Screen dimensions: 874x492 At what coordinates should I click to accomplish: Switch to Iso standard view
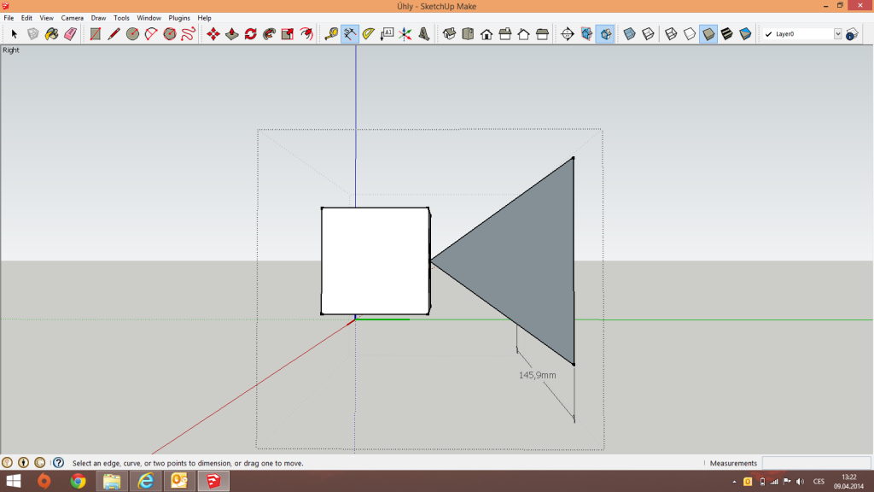coord(449,34)
